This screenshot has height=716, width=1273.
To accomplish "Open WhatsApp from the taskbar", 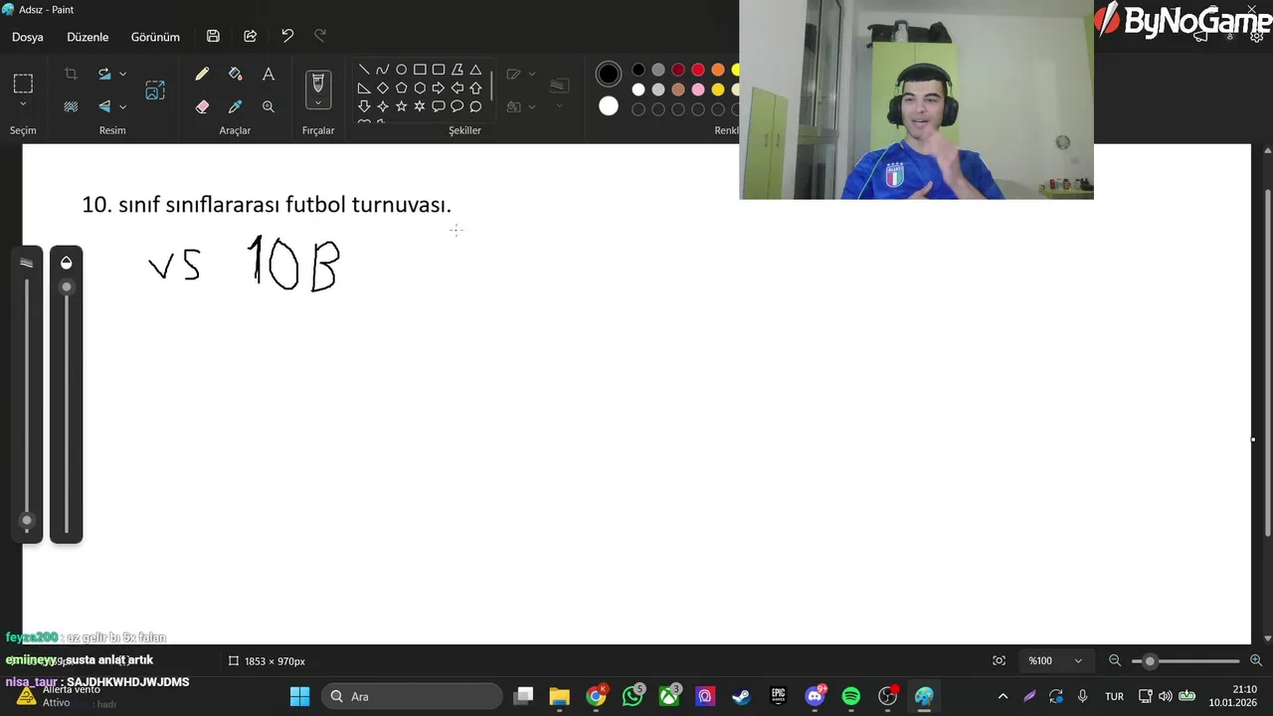I will coord(633,696).
